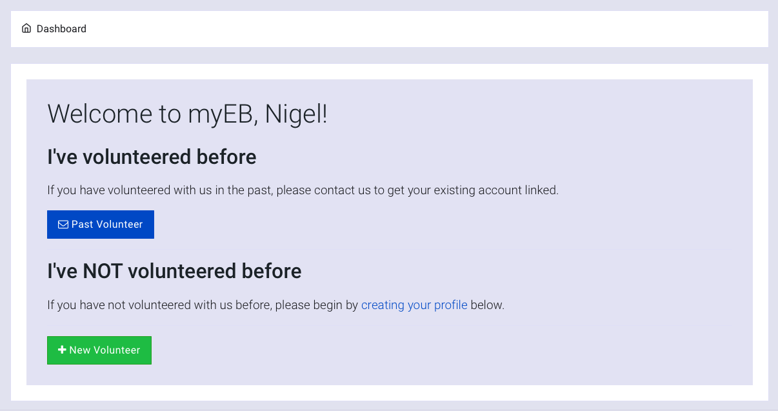Click the "Welcome to" text in the heading
This screenshot has height=411, width=778.
(115, 114)
